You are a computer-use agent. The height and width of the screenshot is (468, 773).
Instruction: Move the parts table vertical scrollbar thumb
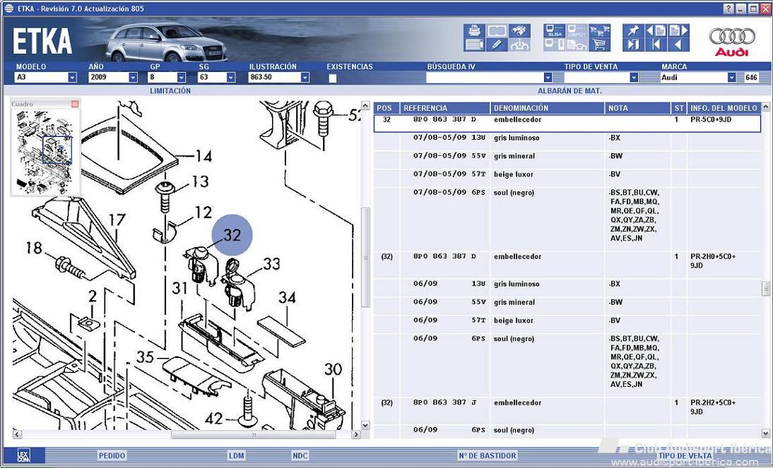coord(766,289)
